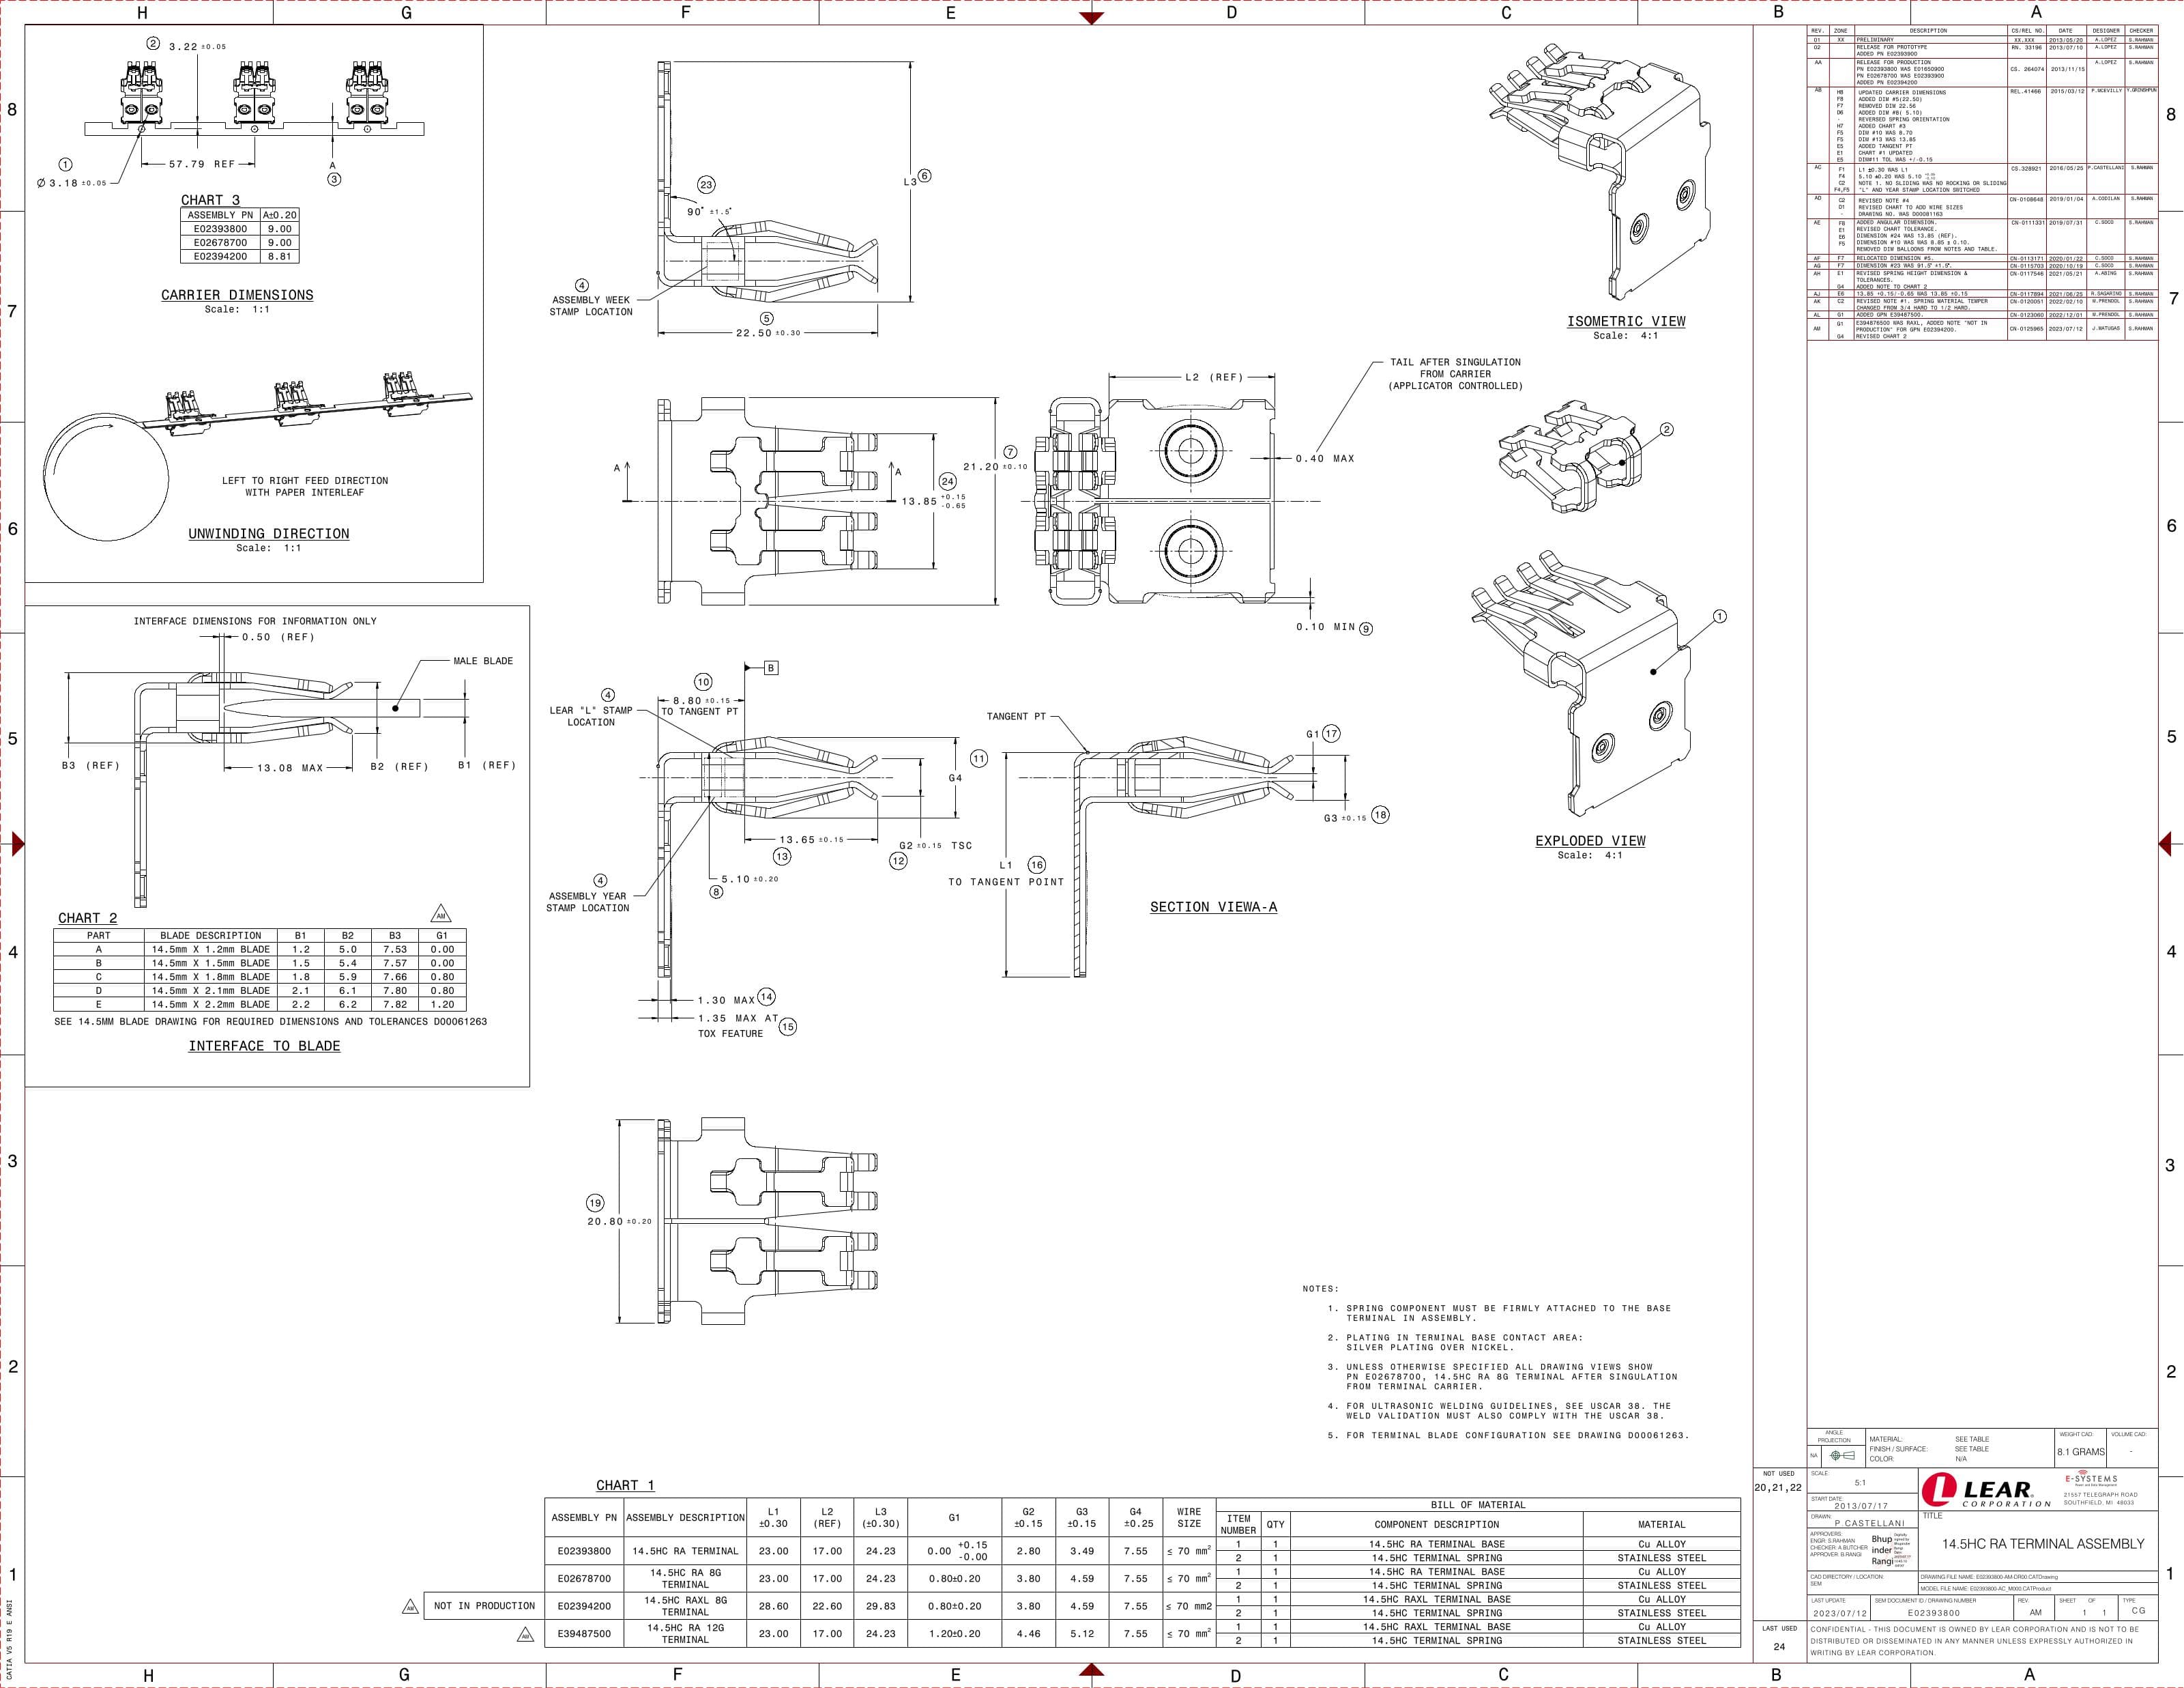Click the SECTION VIEWA-A title

[x=1213, y=906]
